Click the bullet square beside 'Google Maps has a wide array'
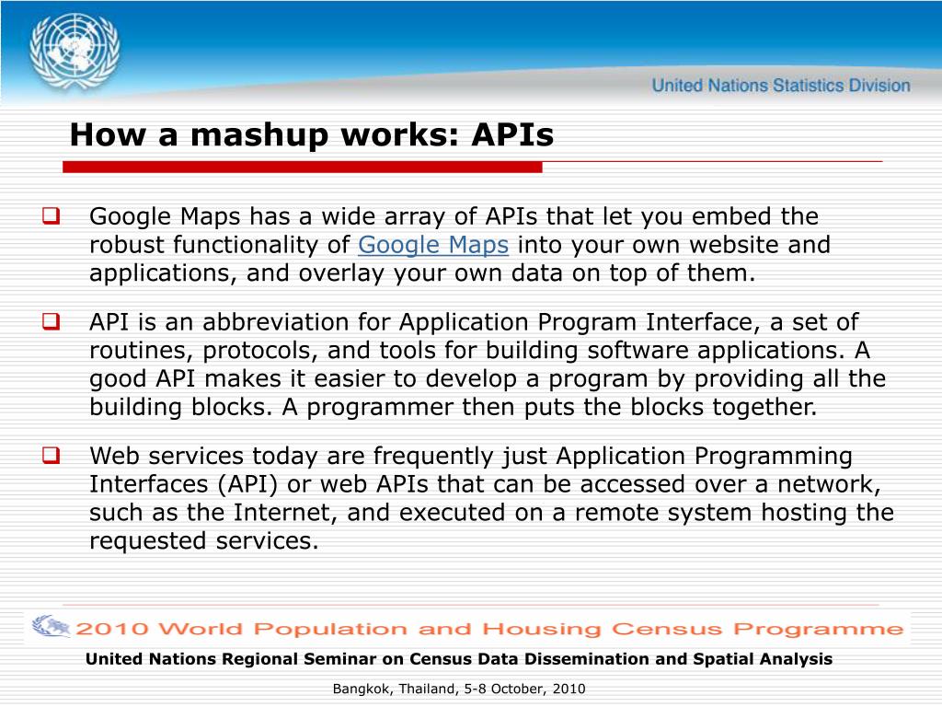942x707 pixels. click(52, 215)
